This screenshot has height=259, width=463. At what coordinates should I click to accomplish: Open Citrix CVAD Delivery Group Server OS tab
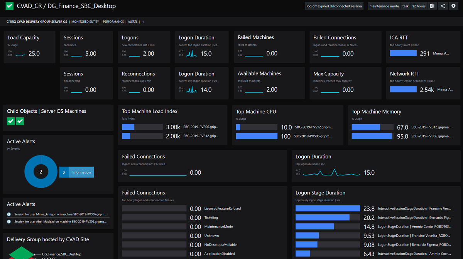coord(37,22)
